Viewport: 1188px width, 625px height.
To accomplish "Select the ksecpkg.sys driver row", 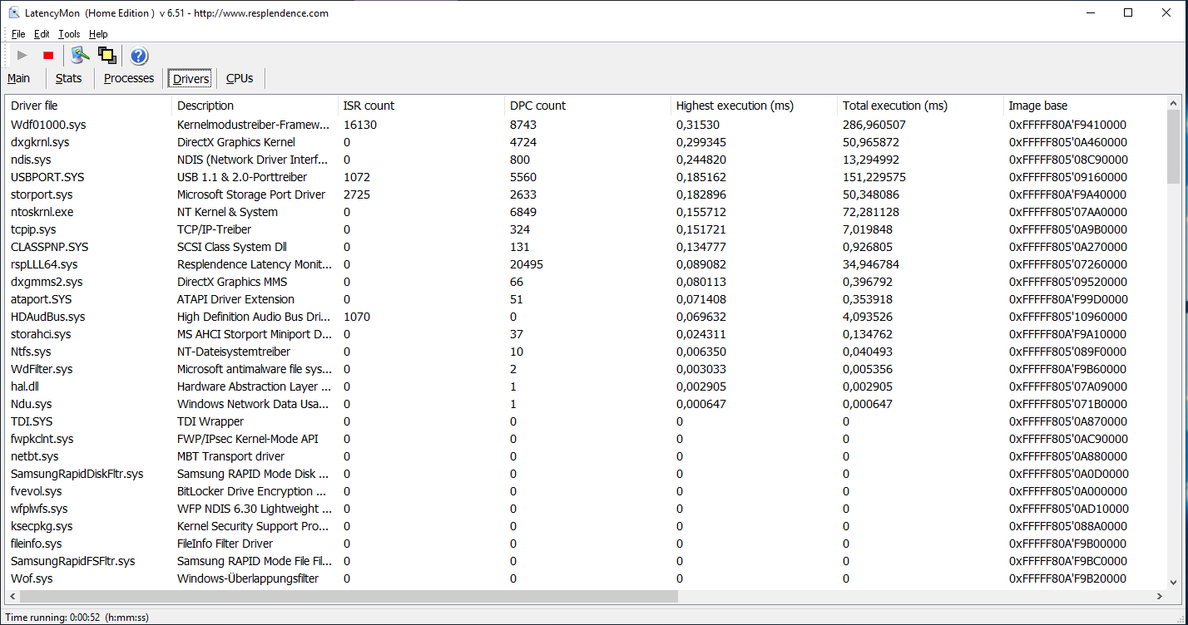I will (586, 526).
